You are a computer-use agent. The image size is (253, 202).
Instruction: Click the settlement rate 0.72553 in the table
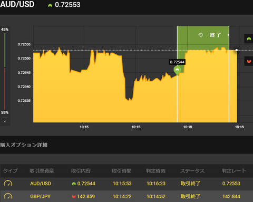[231, 184]
